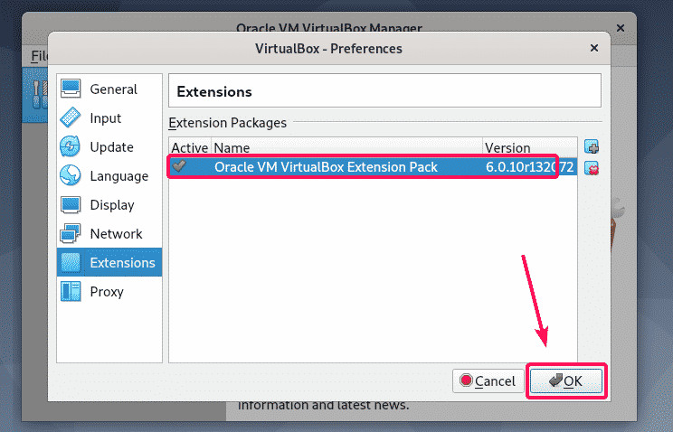This screenshot has width=673, height=432.
Task: Cancel the Preferences dialog
Action: coord(488,380)
